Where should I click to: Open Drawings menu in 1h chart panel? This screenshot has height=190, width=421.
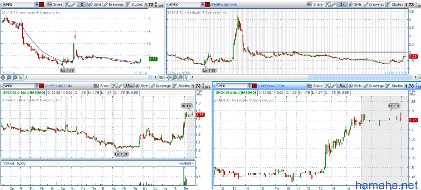click(x=374, y=4)
